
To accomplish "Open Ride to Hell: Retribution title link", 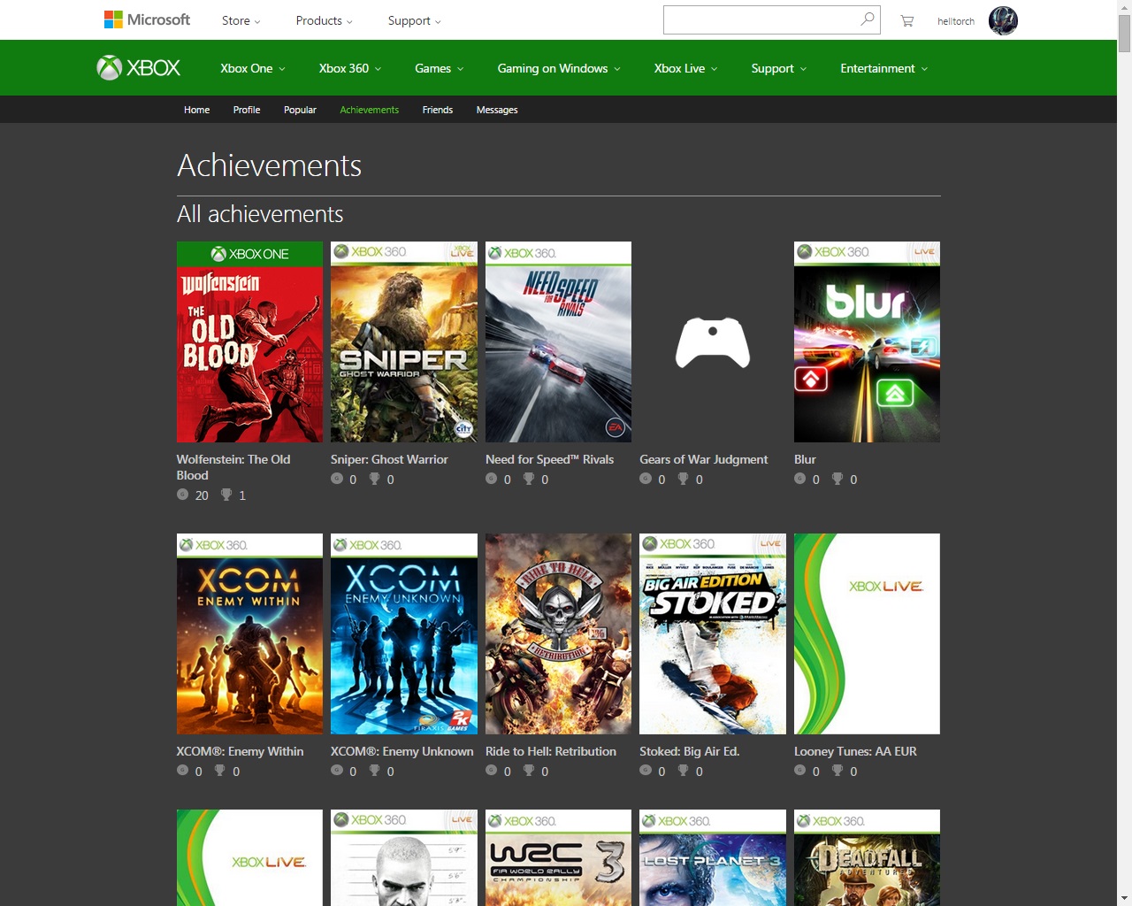I will coord(551,751).
